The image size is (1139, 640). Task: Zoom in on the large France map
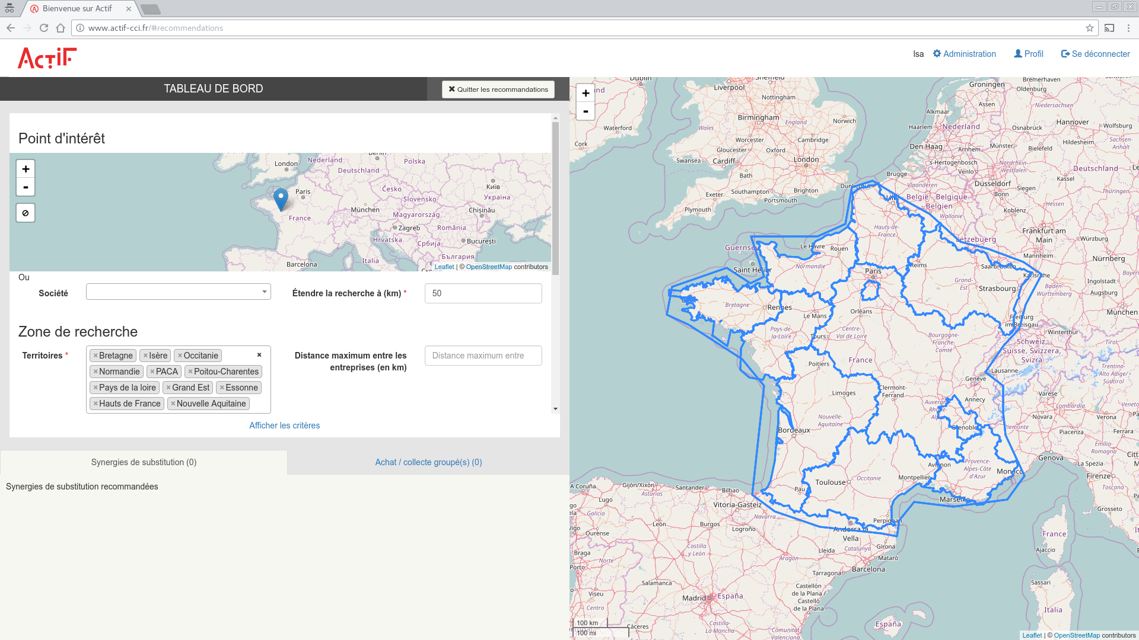[586, 93]
